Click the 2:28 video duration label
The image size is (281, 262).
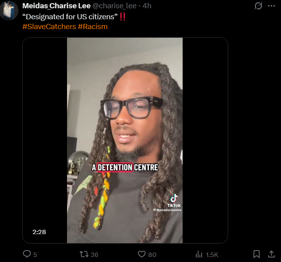(39, 232)
